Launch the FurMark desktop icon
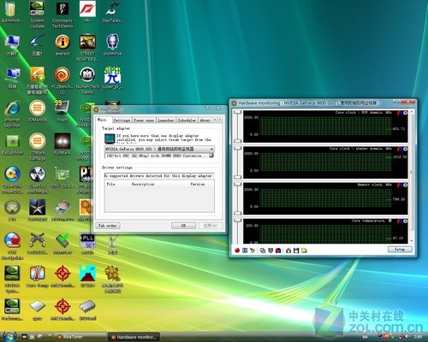The height and width of the screenshot is (342, 428). pyautogui.click(x=62, y=144)
